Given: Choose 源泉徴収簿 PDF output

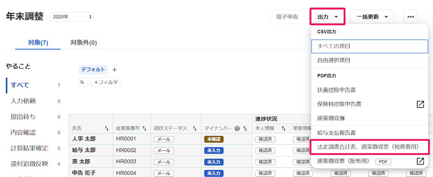Looking at the screenshot, I should (x=370, y=118).
